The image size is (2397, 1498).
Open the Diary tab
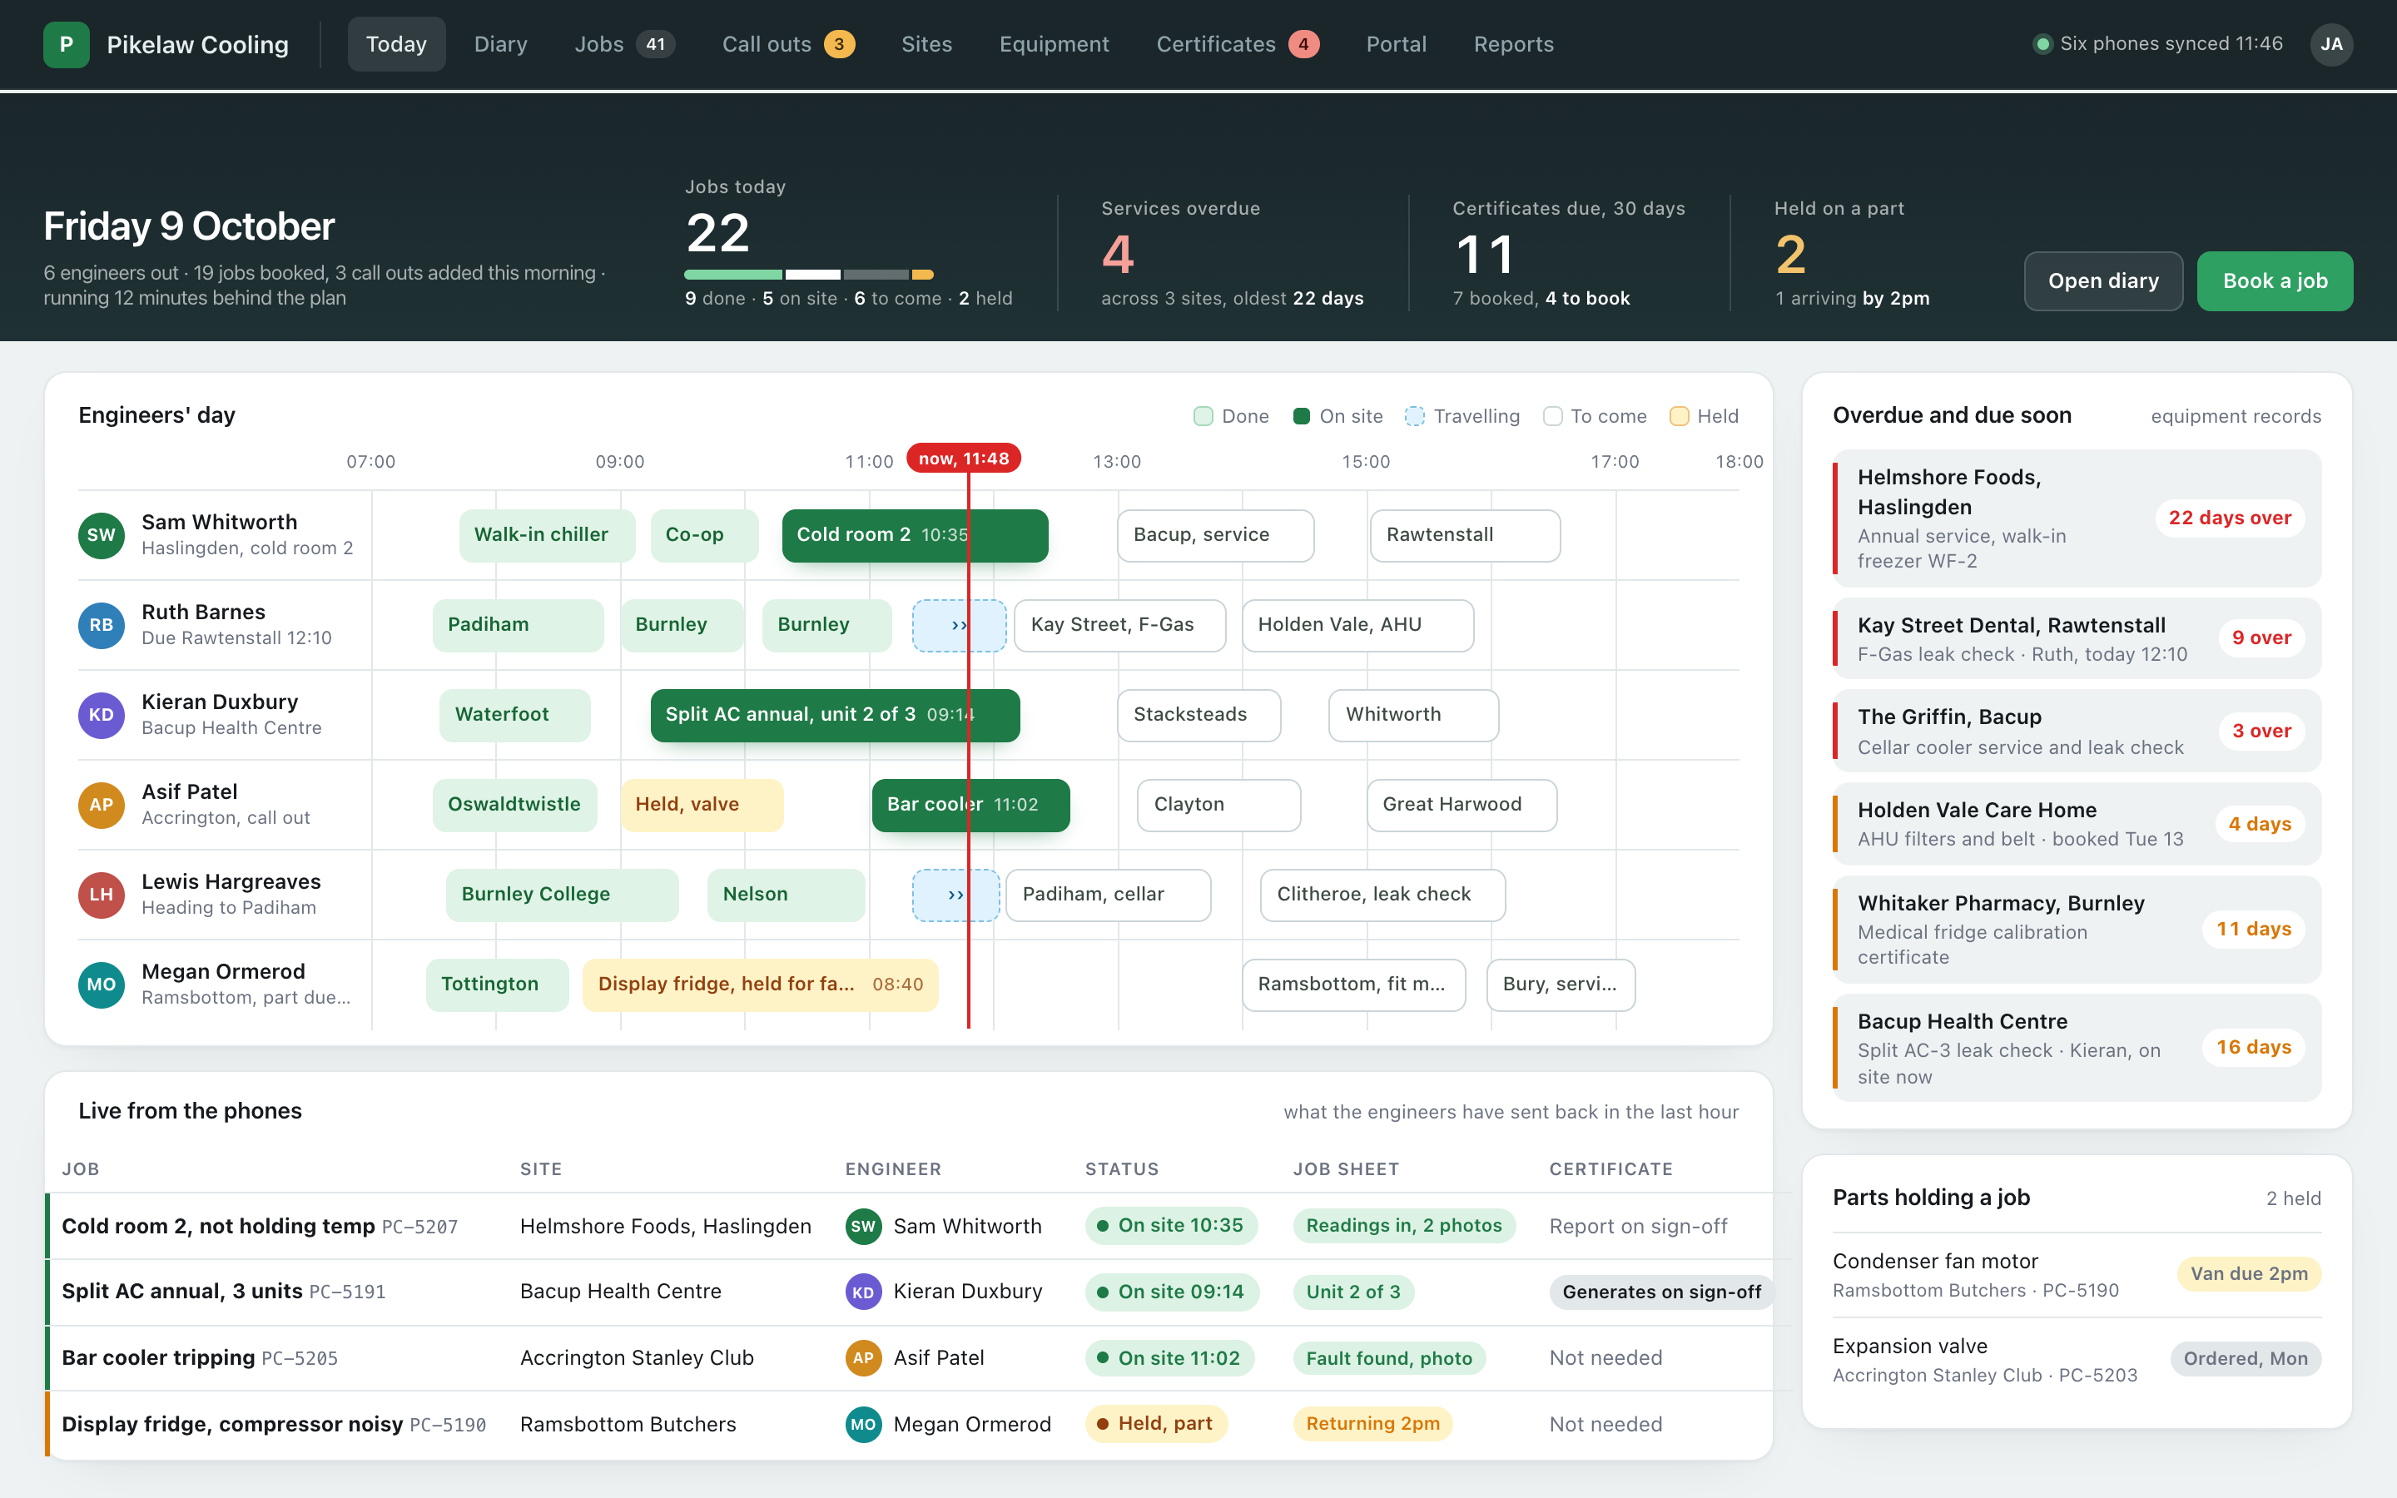(500, 45)
